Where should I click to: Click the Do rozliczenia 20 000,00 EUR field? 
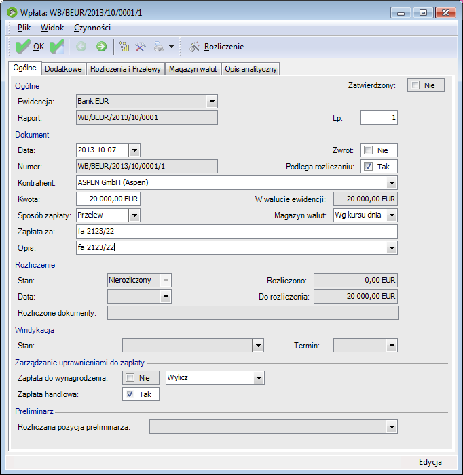click(356, 297)
